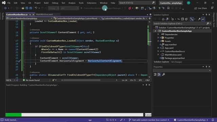Viewport: 217px width, 122px height.
Task: Click the Diagnostic Tools side tab
Action: 214,20
